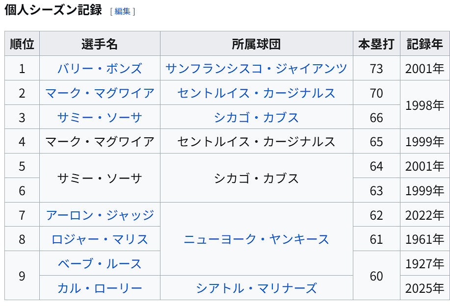Open the アーロン・ジャッジ player link
Image resolution: width=450 pixels, height=307 pixels.
tap(100, 215)
